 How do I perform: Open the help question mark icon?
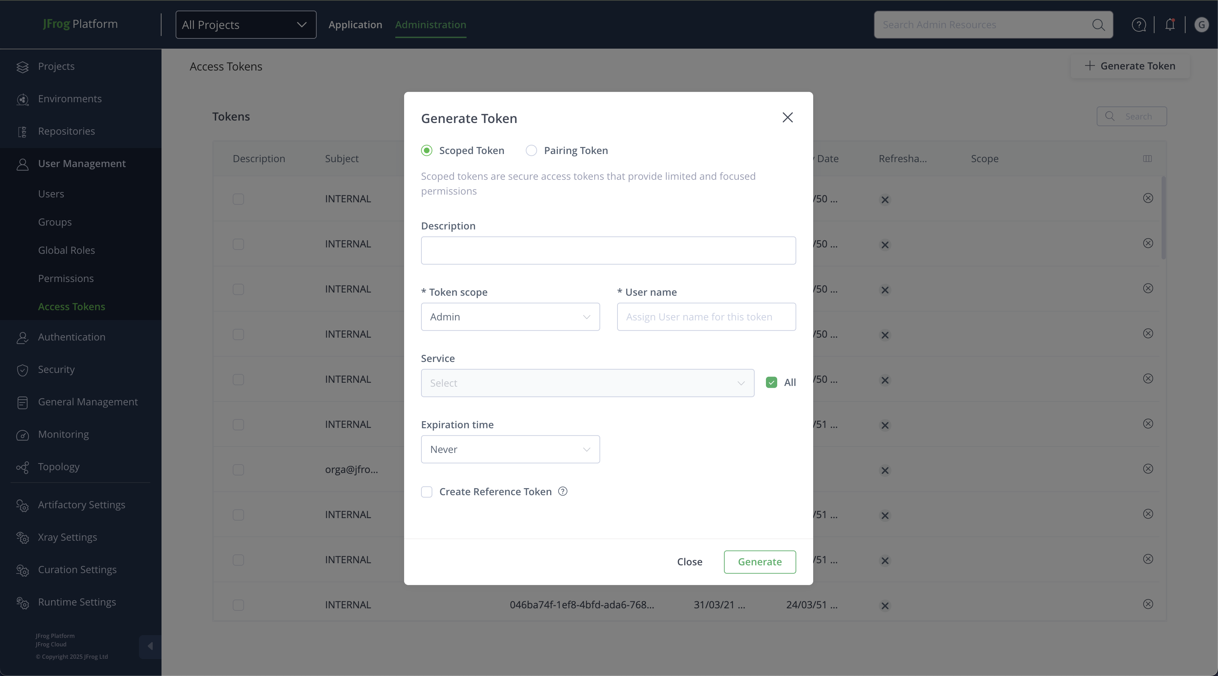click(1139, 25)
